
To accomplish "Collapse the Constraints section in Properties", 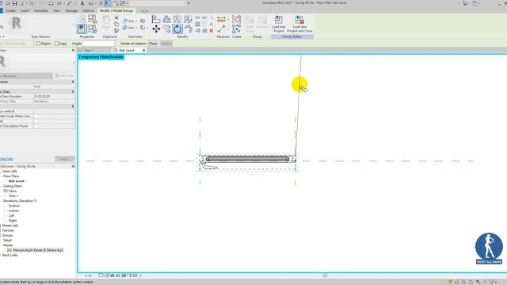I will (73, 82).
